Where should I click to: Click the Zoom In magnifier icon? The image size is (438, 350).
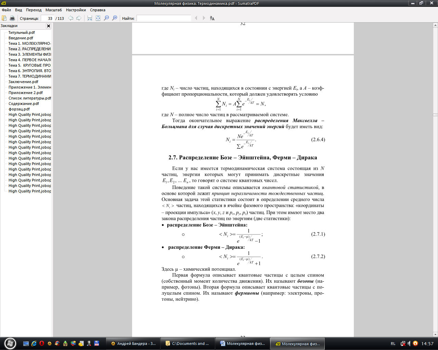tap(115, 18)
